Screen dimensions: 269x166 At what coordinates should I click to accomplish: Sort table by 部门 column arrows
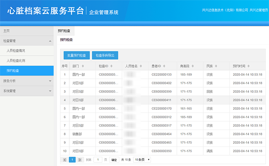83,66
